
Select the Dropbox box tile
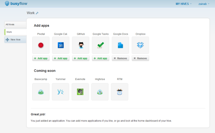pyautogui.click(x=140, y=45)
